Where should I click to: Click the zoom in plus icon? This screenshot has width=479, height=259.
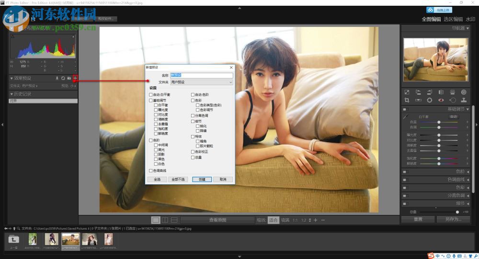(316, 220)
